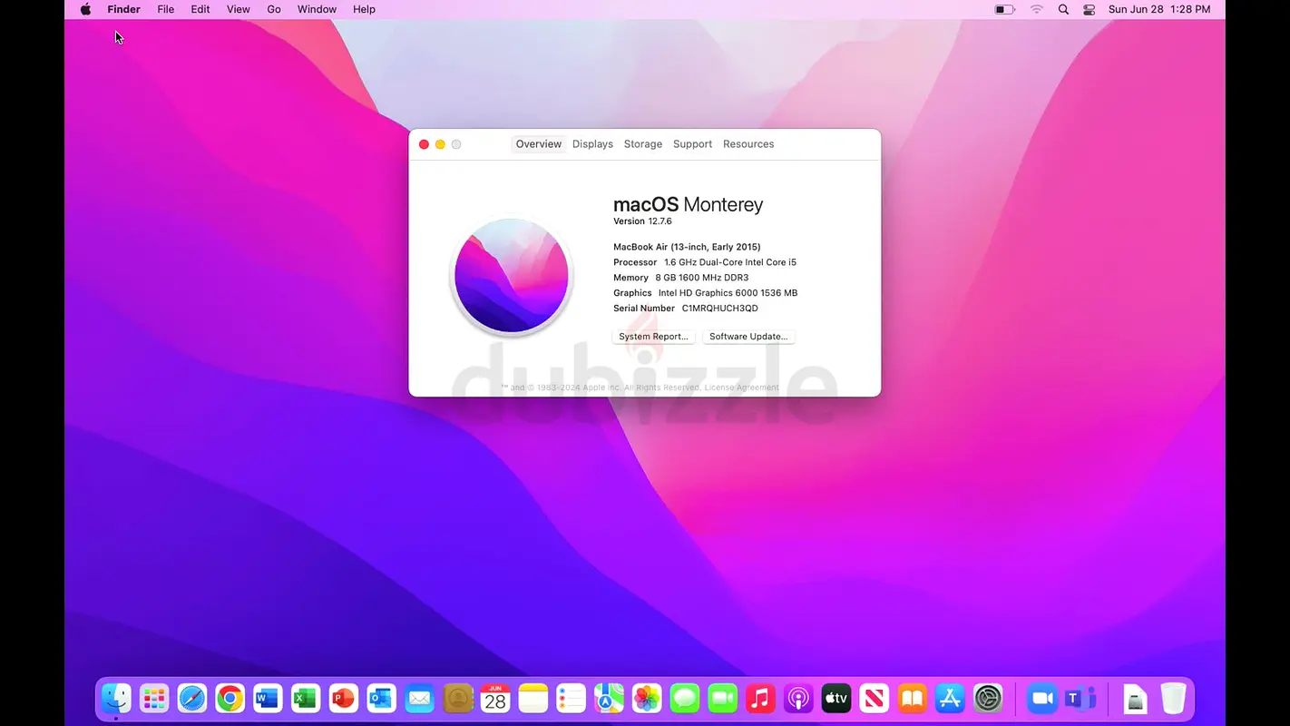The height and width of the screenshot is (726, 1290).
Task: Click the memory value 8 GB 1600 MHz DDR3
Action: tap(702, 278)
